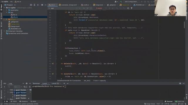The width and height of the screenshot is (188, 105).
Task: Hide the Git tool window
Action: point(30,83)
